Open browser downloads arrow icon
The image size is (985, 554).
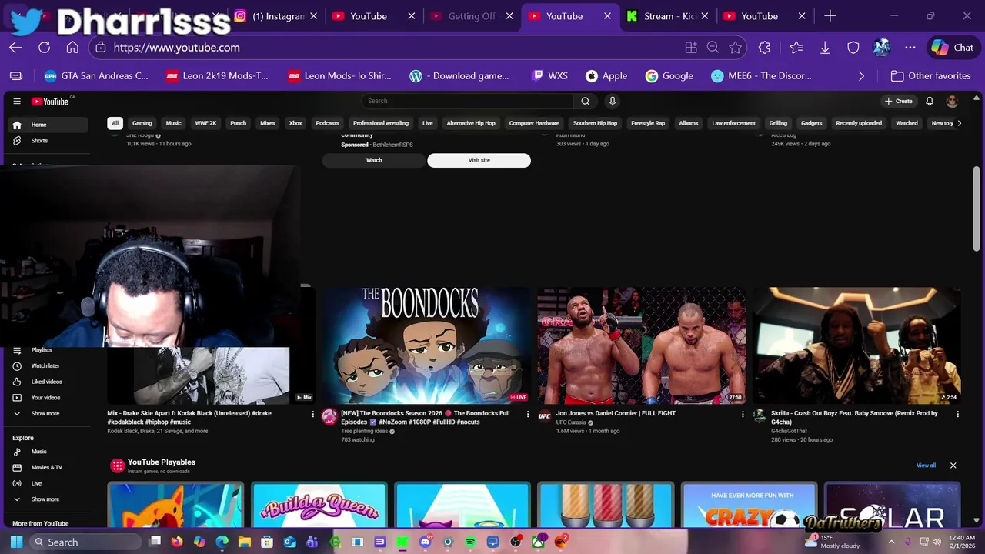[x=825, y=48]
